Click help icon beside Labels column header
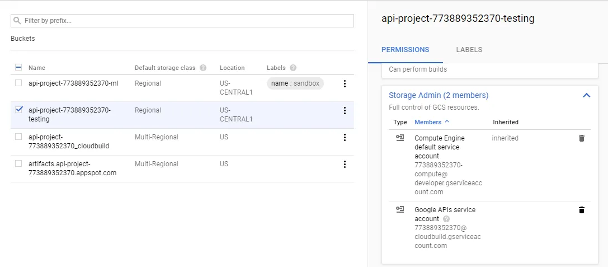The image size is (608, 267). [293, 68]
